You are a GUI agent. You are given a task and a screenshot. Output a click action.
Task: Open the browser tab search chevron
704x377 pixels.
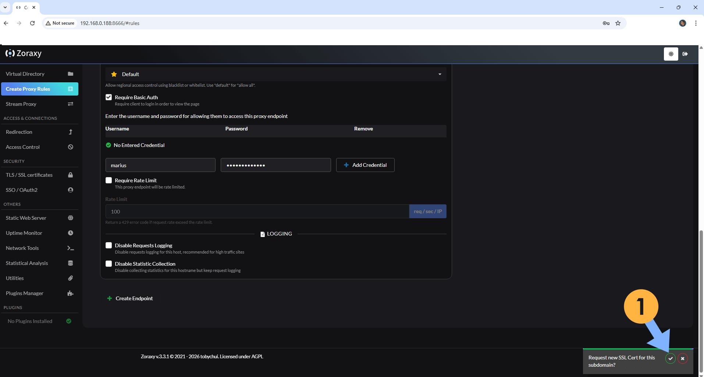pos(5,7)
